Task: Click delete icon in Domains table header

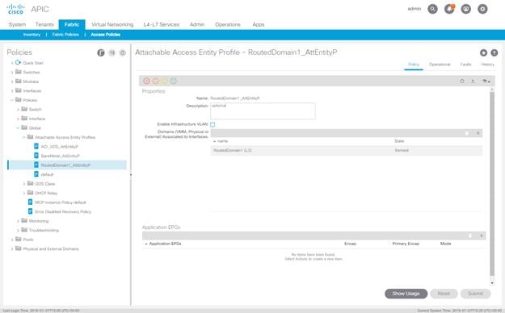Action: [467, 133]
